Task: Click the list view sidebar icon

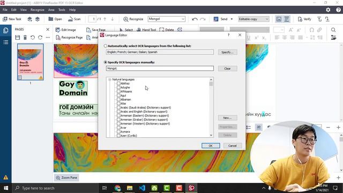Action: [6, 42]
